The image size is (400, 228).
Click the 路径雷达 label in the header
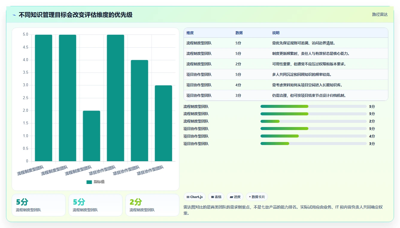click(380, 14)
